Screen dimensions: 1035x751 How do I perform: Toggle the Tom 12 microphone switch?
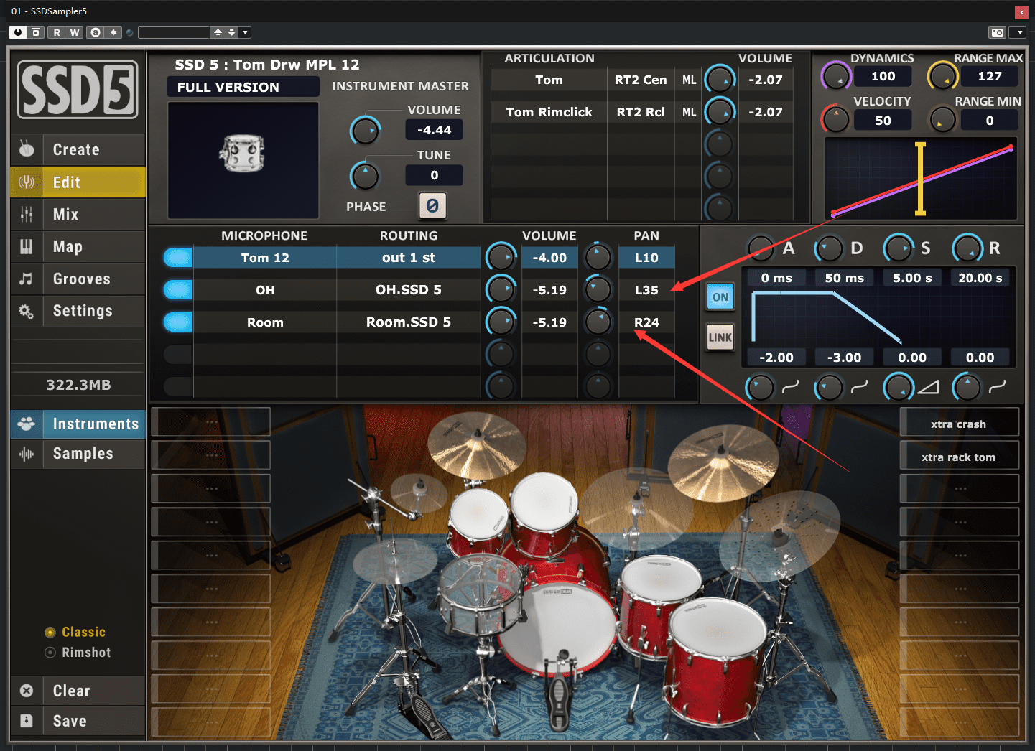point(177,258)
